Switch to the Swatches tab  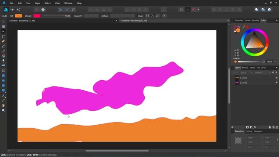(239, 20)
